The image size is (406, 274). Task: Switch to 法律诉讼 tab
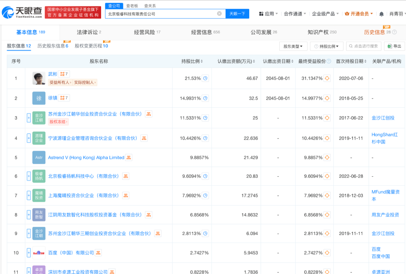[89, 32]
